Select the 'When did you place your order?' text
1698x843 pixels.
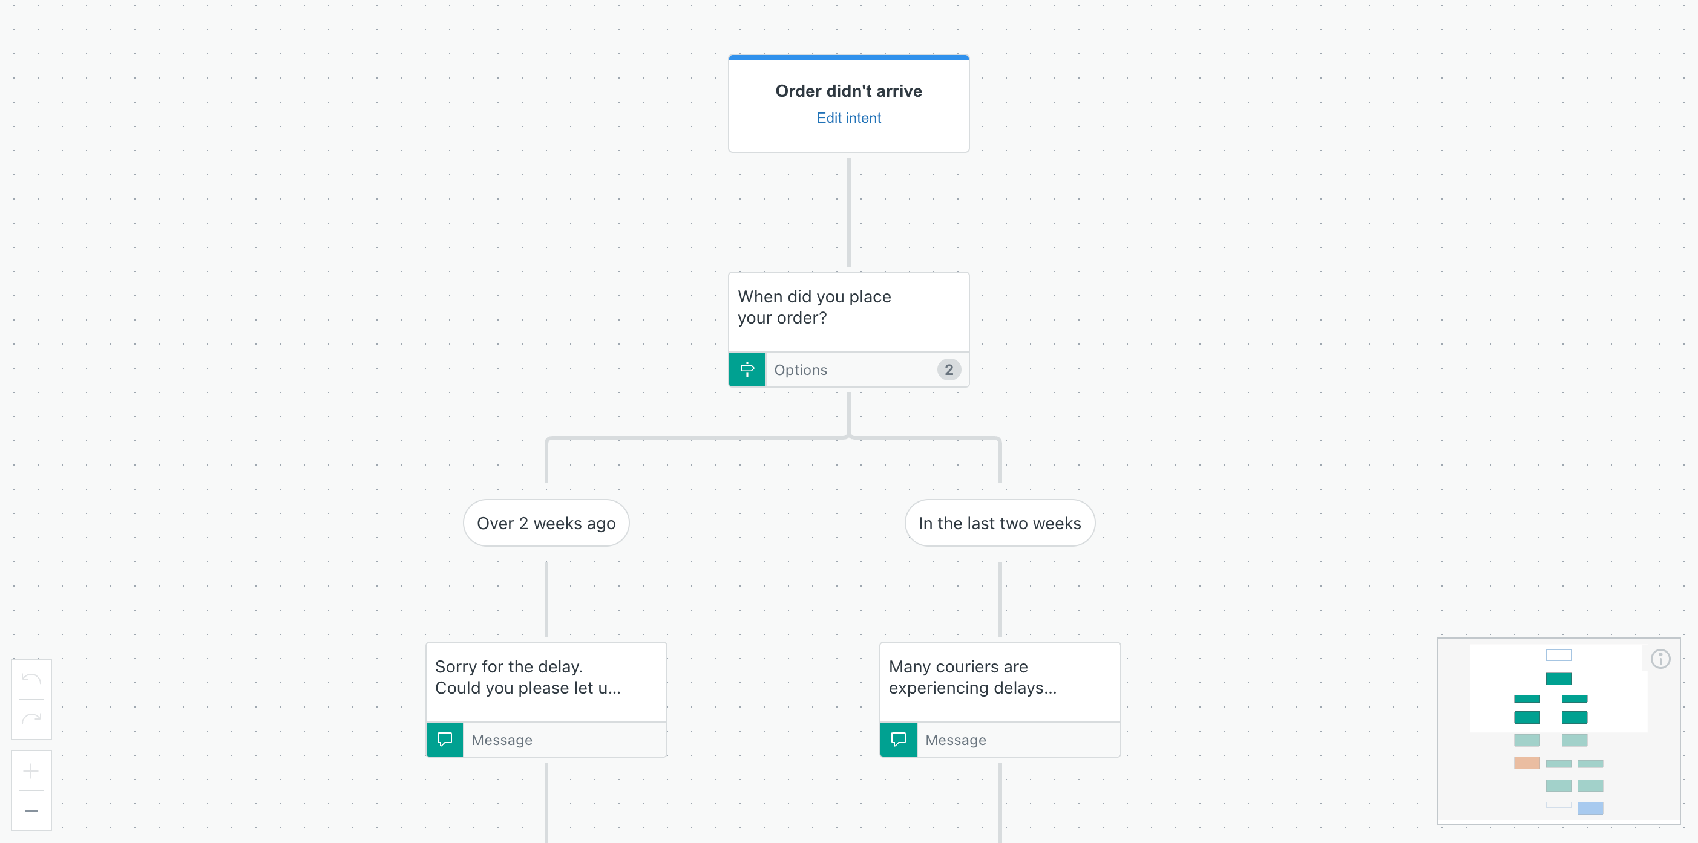point(814,307)
